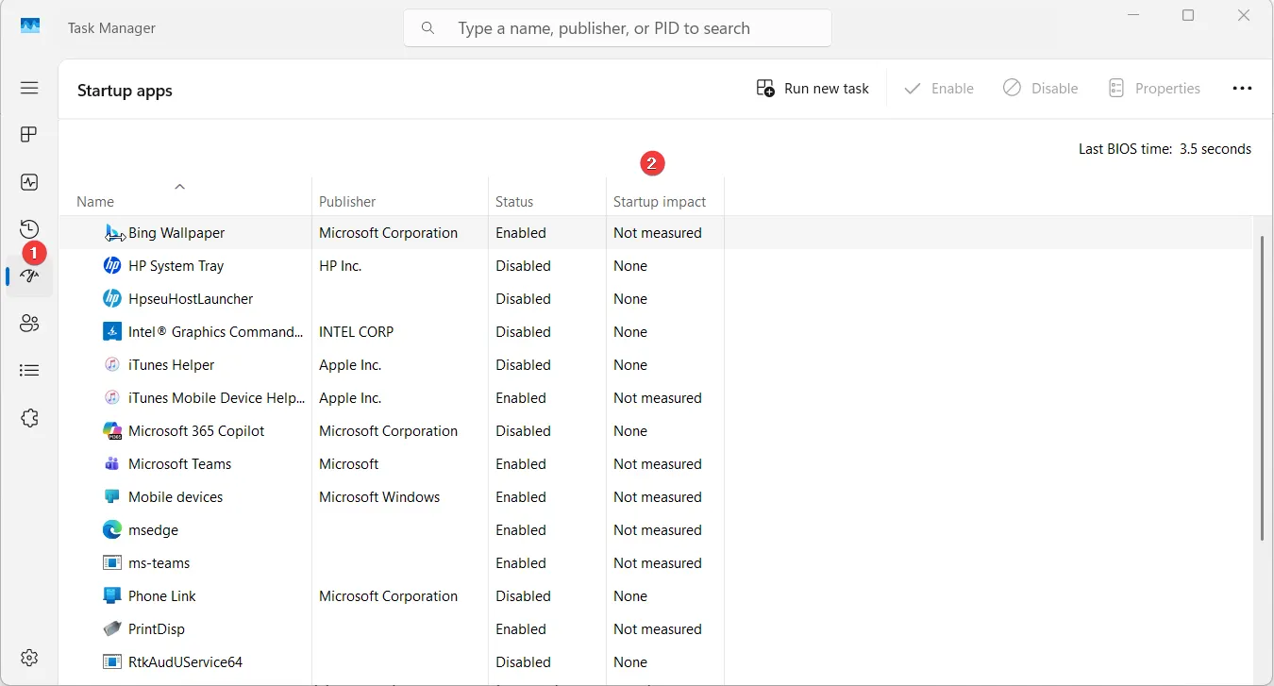Screen dimensions: 1274x686
Task: Open the navigation hamburger menu
Action: [29, 88]
